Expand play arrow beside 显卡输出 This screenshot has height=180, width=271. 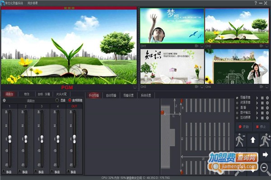257,112
